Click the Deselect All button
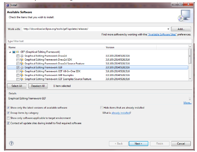Image resolution: width=197 pixels, height=152 pixels. tap(38, 86)
